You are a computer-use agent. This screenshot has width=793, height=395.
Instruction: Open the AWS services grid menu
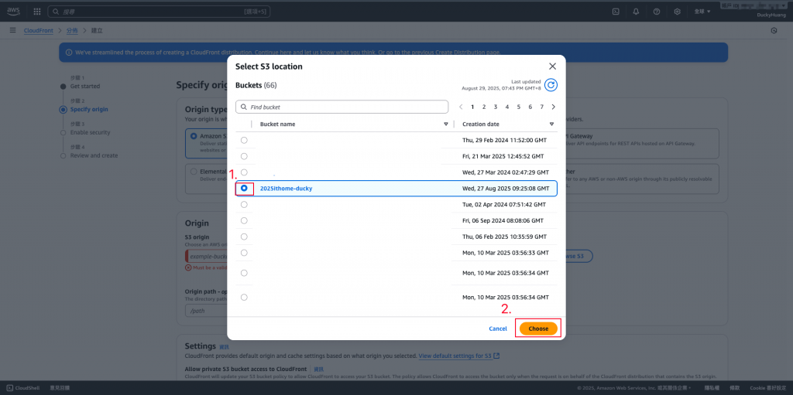pos(37,11)
